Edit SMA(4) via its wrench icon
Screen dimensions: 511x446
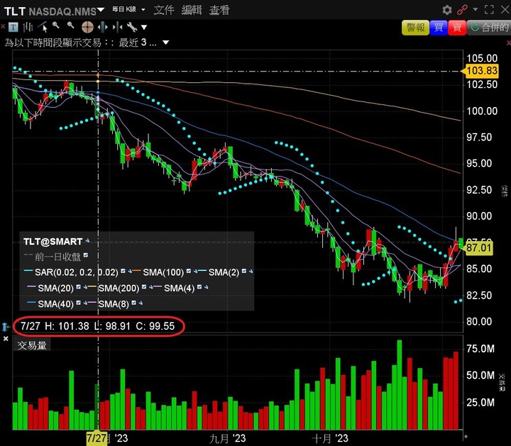[206, 287]
